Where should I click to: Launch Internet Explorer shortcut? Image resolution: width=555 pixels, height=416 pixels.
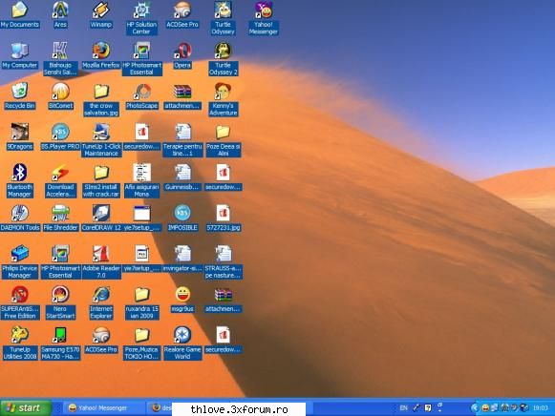pos(101,302)
